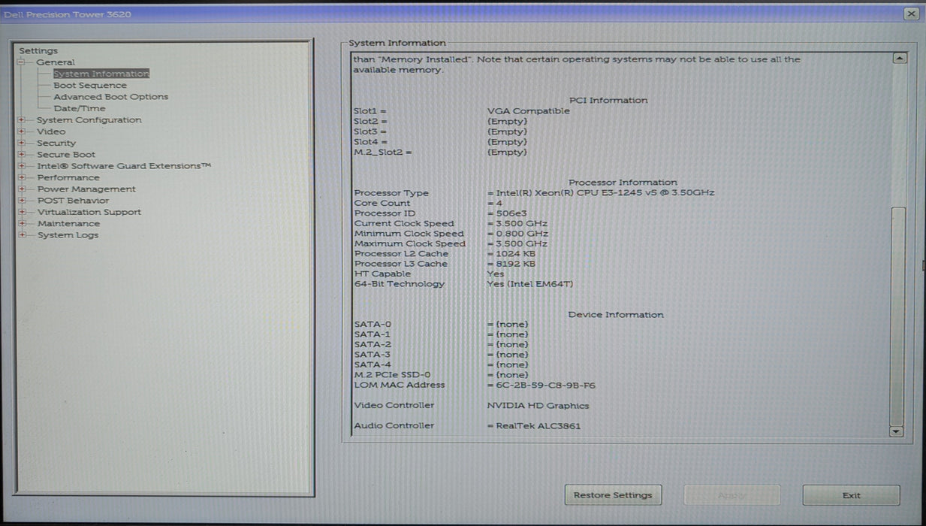Click the Processor L3 Cache 8192 KB value
926x526 pixels.
point(515,264)
